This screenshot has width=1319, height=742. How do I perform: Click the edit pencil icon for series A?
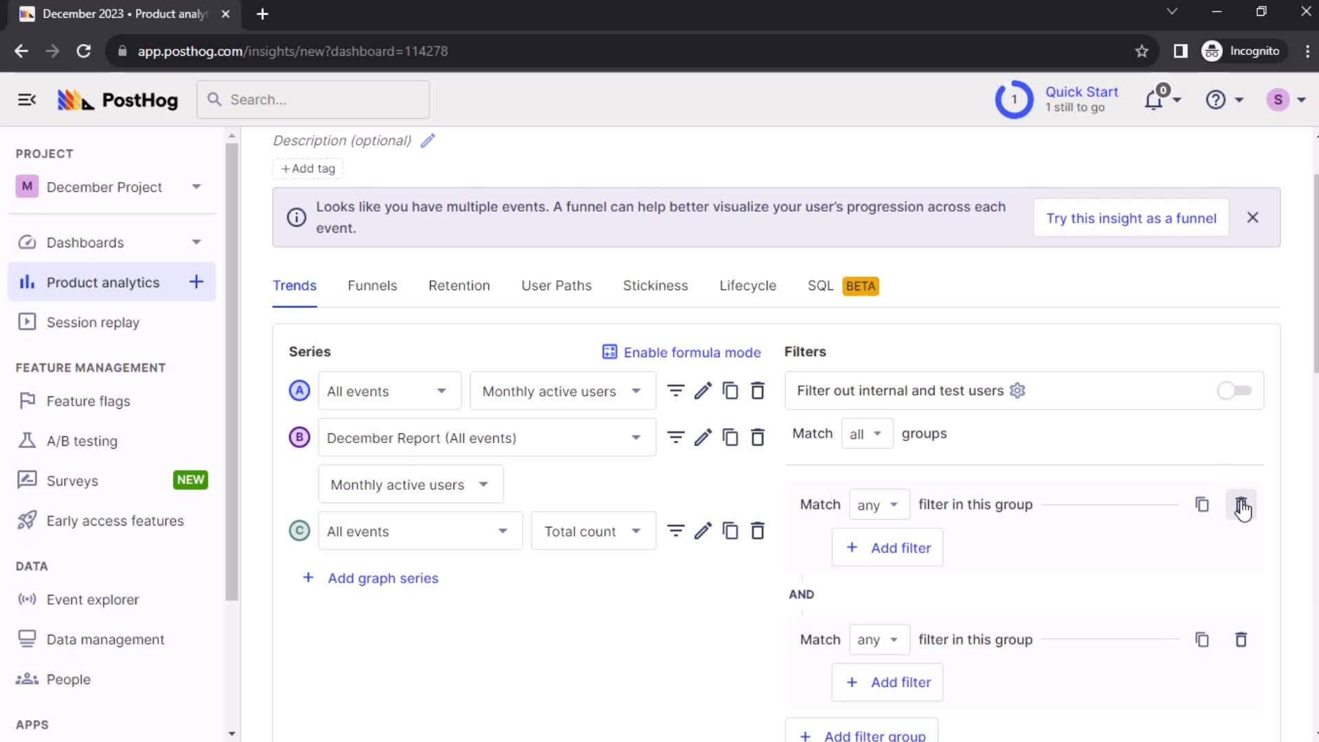(703, 390)
